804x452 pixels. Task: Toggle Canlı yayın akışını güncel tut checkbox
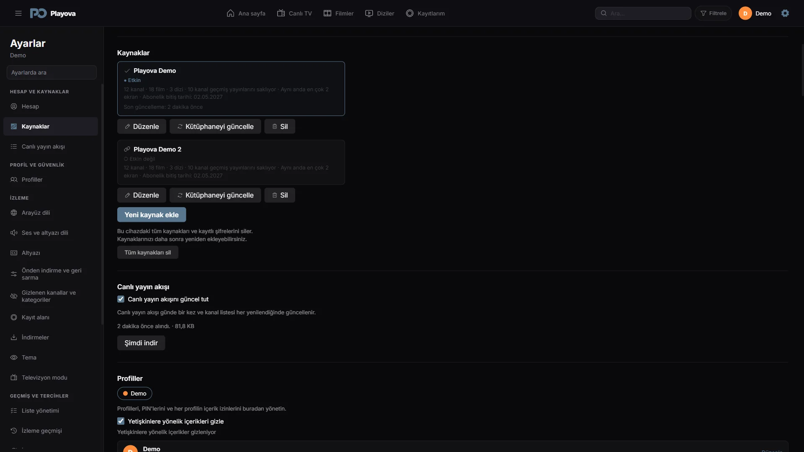121,299
